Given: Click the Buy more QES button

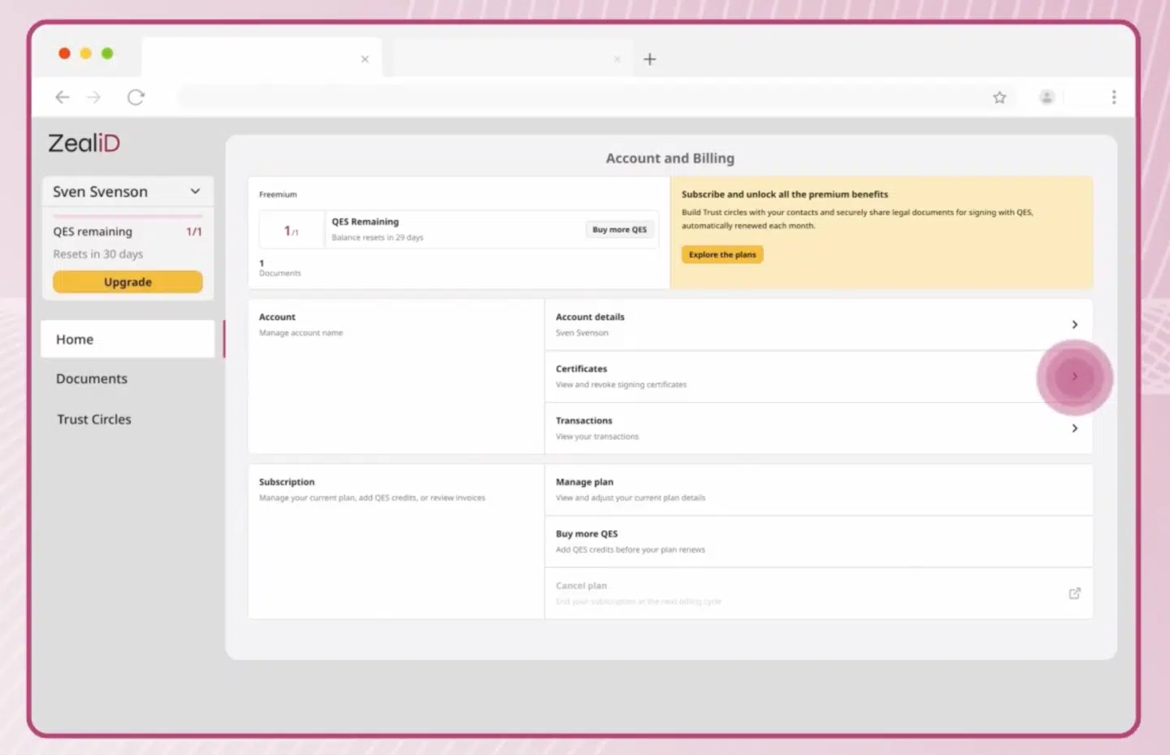Looking at the screenshot, I should tap(620, 230).
